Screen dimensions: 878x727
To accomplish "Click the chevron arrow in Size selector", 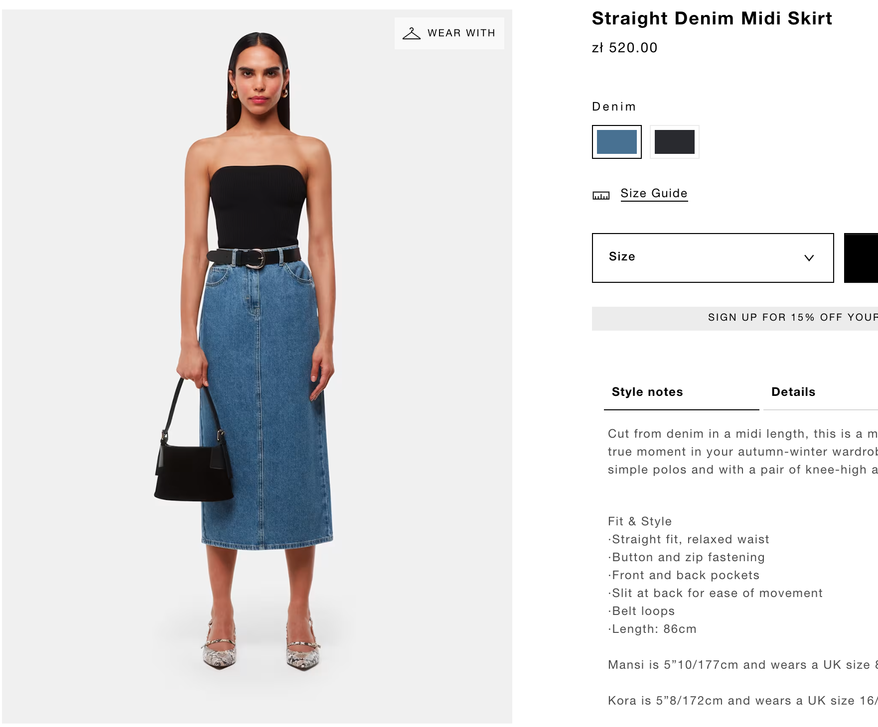I will click(x=809, y=258).
